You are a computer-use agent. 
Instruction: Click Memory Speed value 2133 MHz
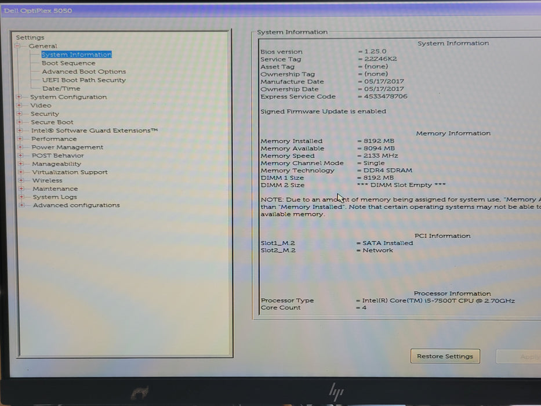click(x=380, y=155)
